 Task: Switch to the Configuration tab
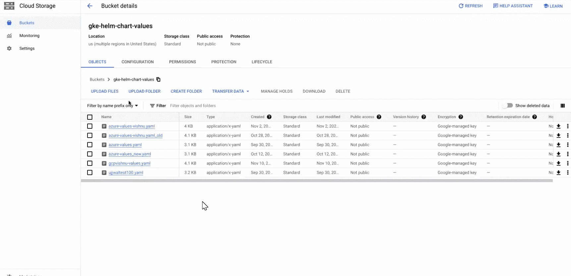(x=138, y=62)
